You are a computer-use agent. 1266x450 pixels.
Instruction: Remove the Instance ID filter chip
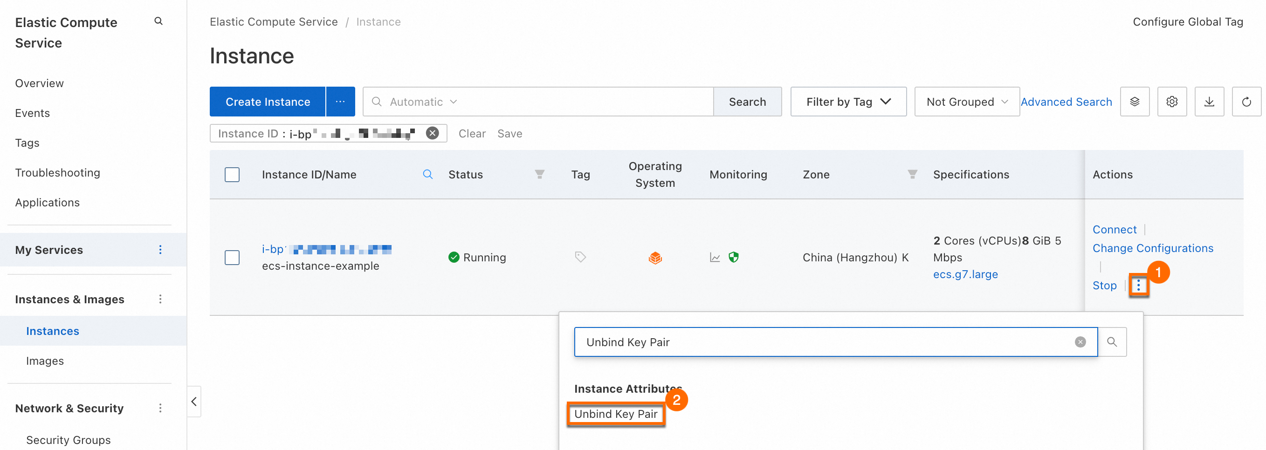coord(432,133)
